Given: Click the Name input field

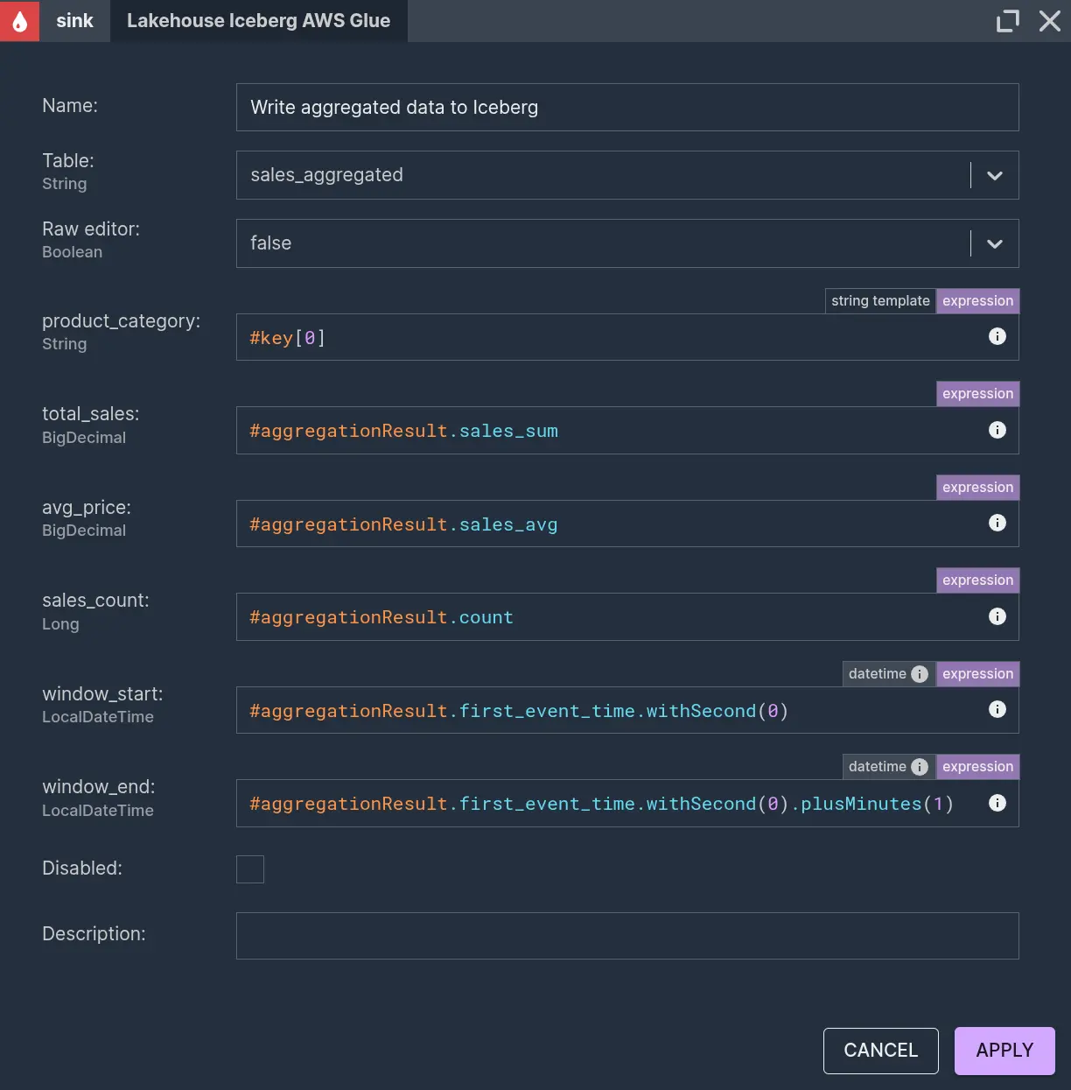Looking at the screenshot, I should tap(627, 107).
